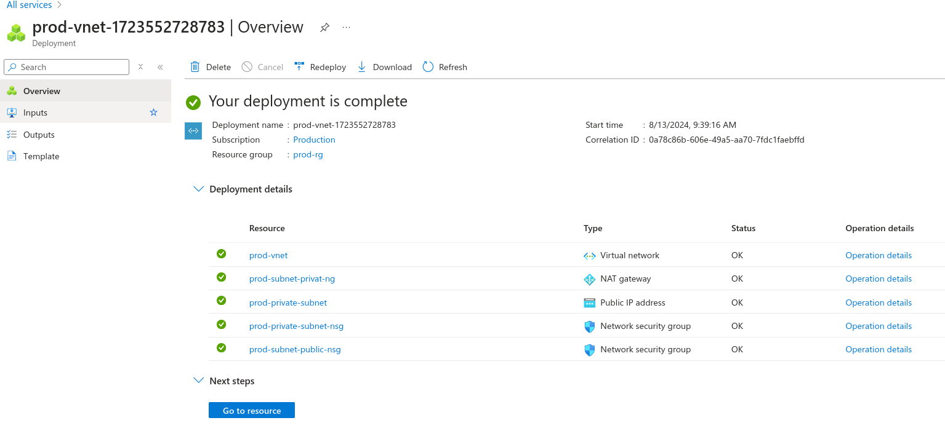The height and width of the screenshot is (431, 945).
Task: Favorite the Inputs menu item star
Action: (154, 113)
